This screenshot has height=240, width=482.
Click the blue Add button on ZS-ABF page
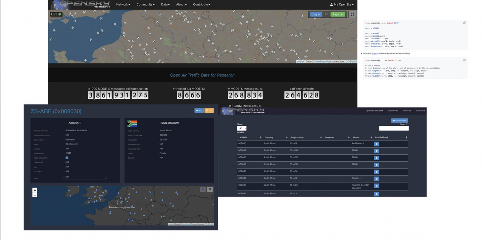tap(199, 110)
